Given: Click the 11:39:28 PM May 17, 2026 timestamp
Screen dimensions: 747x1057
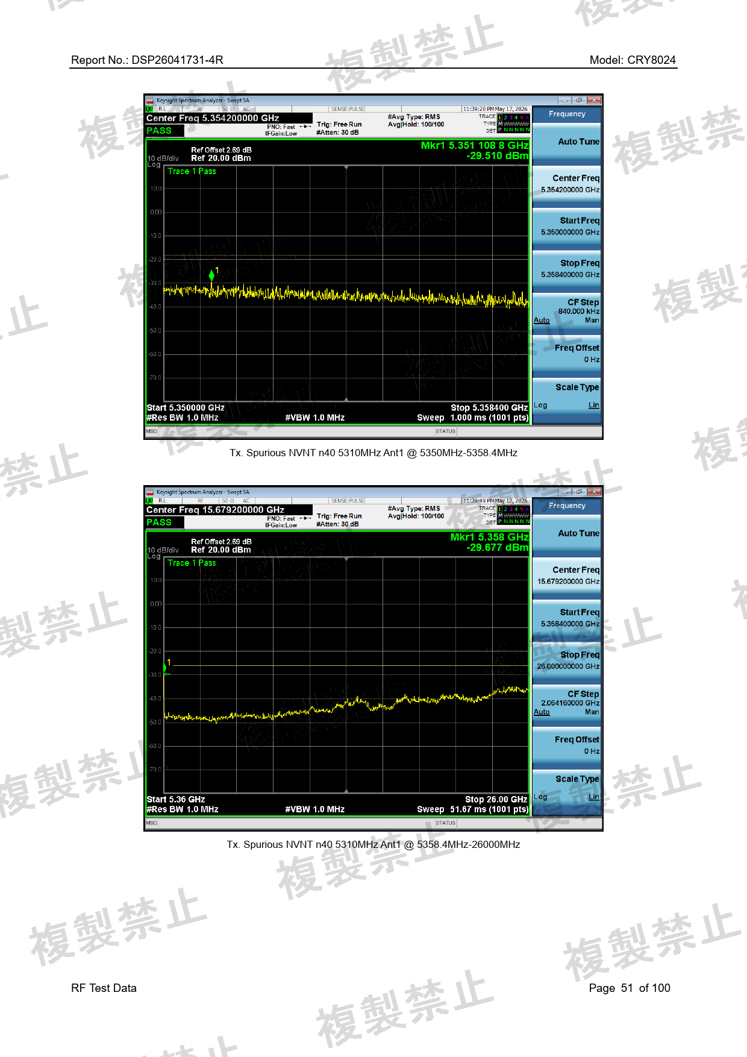Looking at the screenshot, I should click(x=495, y=109).
